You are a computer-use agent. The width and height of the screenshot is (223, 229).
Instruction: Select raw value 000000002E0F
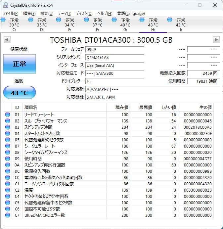(x=198, y=134)
